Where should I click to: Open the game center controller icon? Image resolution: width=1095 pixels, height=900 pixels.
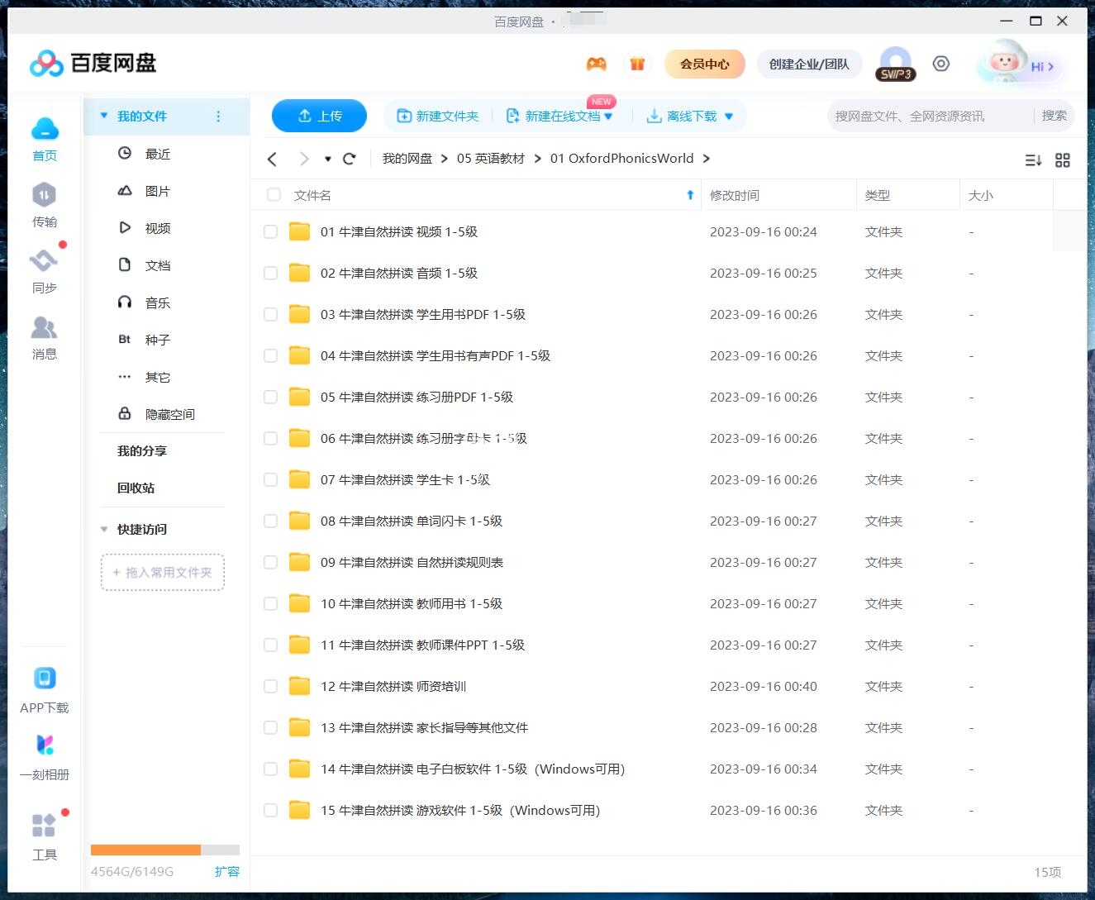(x=596, y=64)
